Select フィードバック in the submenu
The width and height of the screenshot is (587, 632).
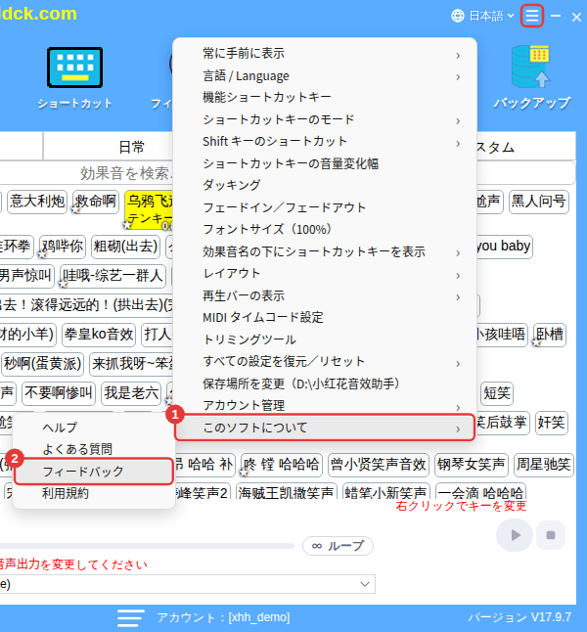pos(94,472)
